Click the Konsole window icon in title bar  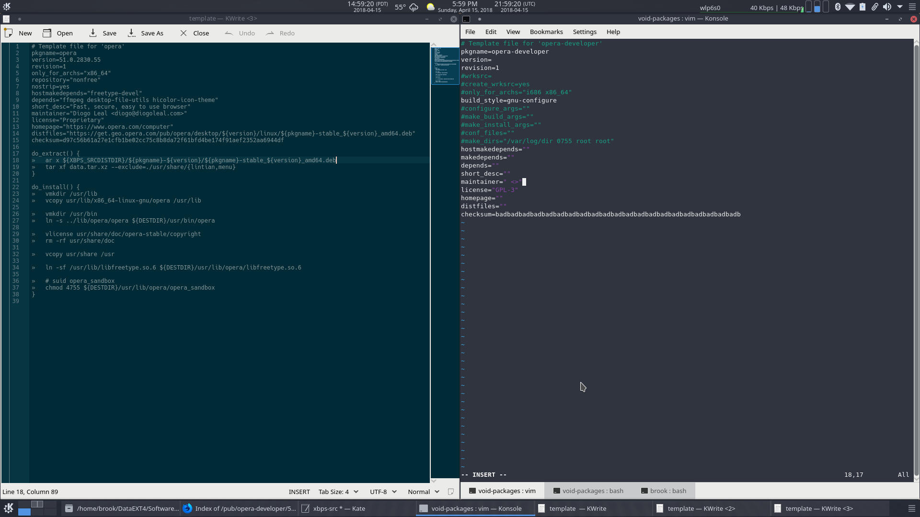tap(466, 19)
